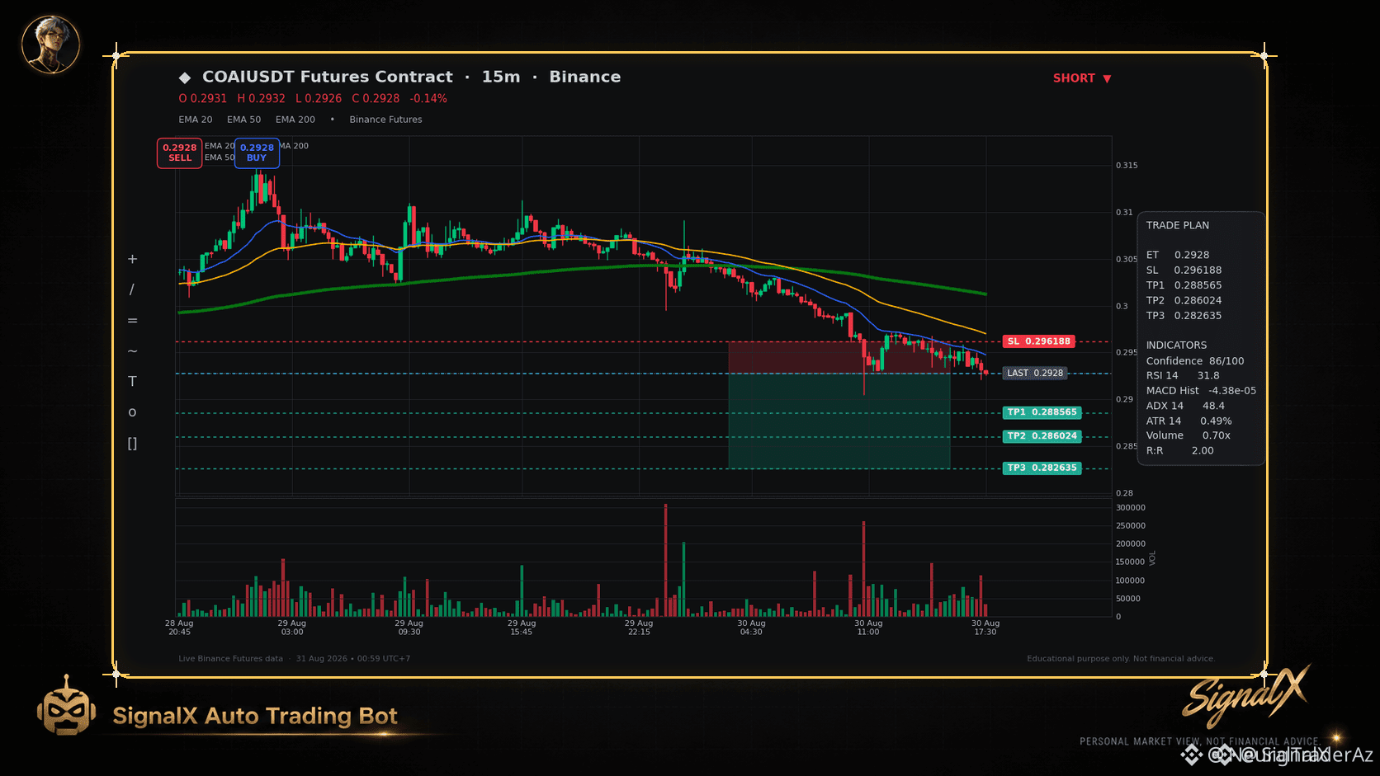Image resolution: width=1380 pixels, height=776 pixels.
Task: Click the SignalX script logo
Action: click(x=1246, y=695)
